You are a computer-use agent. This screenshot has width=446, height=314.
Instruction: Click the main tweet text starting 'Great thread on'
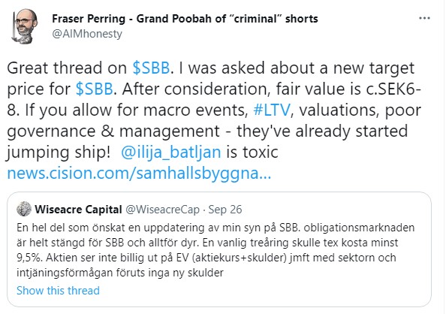(214, 121)
